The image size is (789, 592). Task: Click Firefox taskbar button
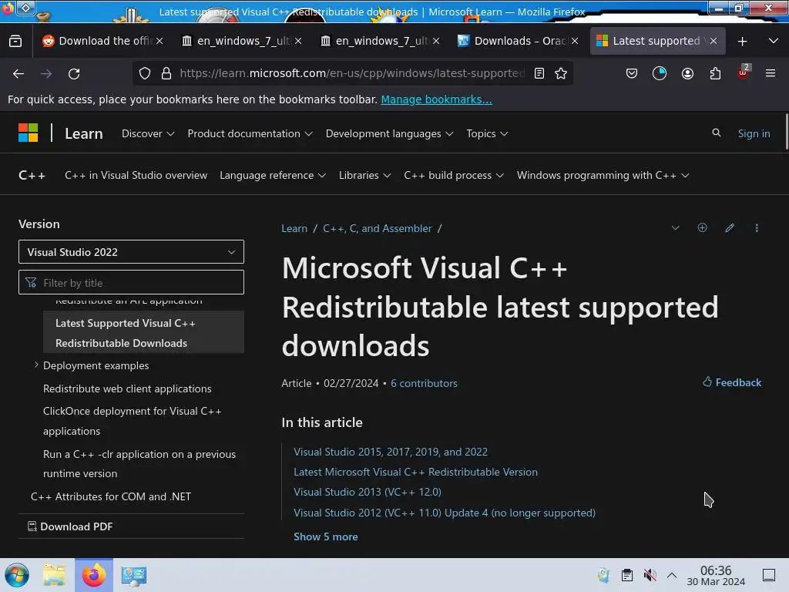[x=94, y=575]
